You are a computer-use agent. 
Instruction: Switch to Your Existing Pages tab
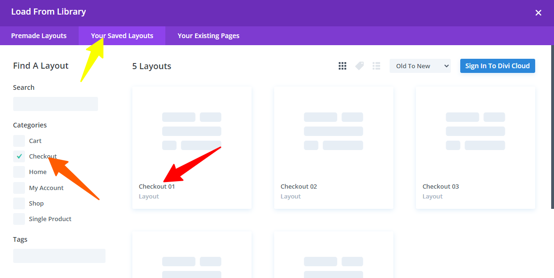click(208, 36)
